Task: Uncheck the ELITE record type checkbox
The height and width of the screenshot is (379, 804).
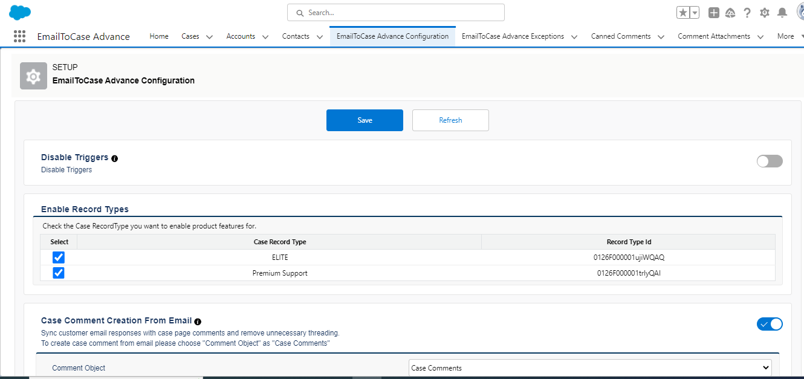Action: coord(59,258)
